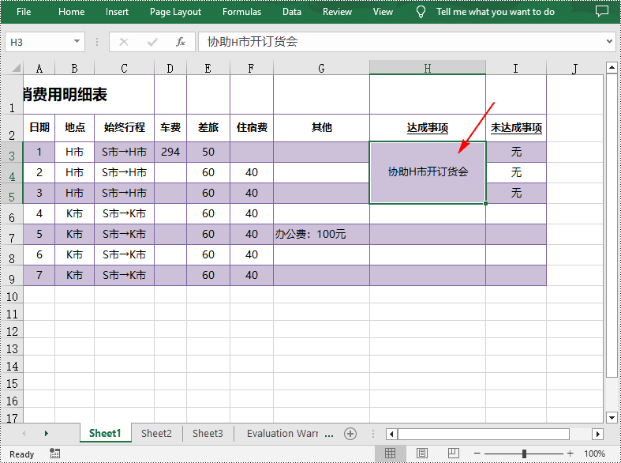Click the next sheet tab navigation arrow
Image resolution: width=621 pixels, height=463 pixels.
click(x=47, y=434)
